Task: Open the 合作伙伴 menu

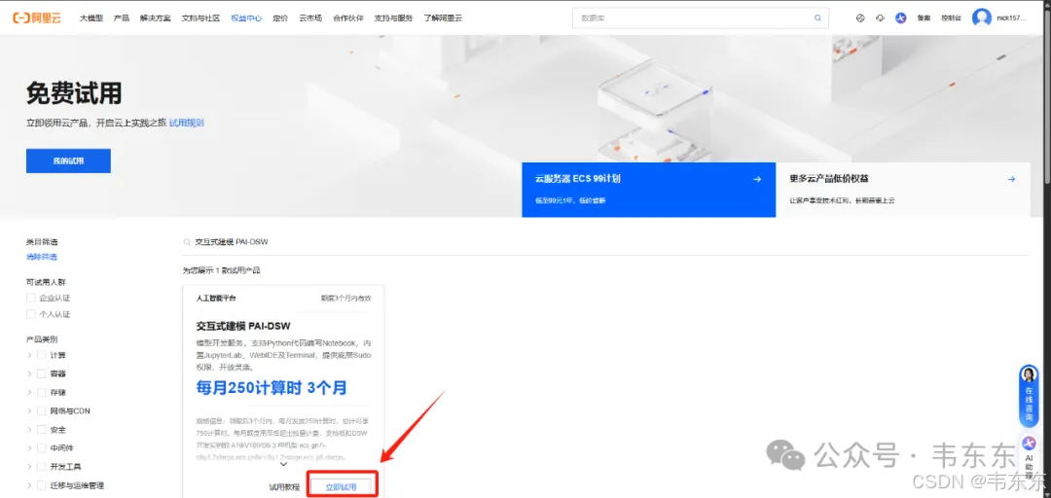Action: [x=347, y=18]
